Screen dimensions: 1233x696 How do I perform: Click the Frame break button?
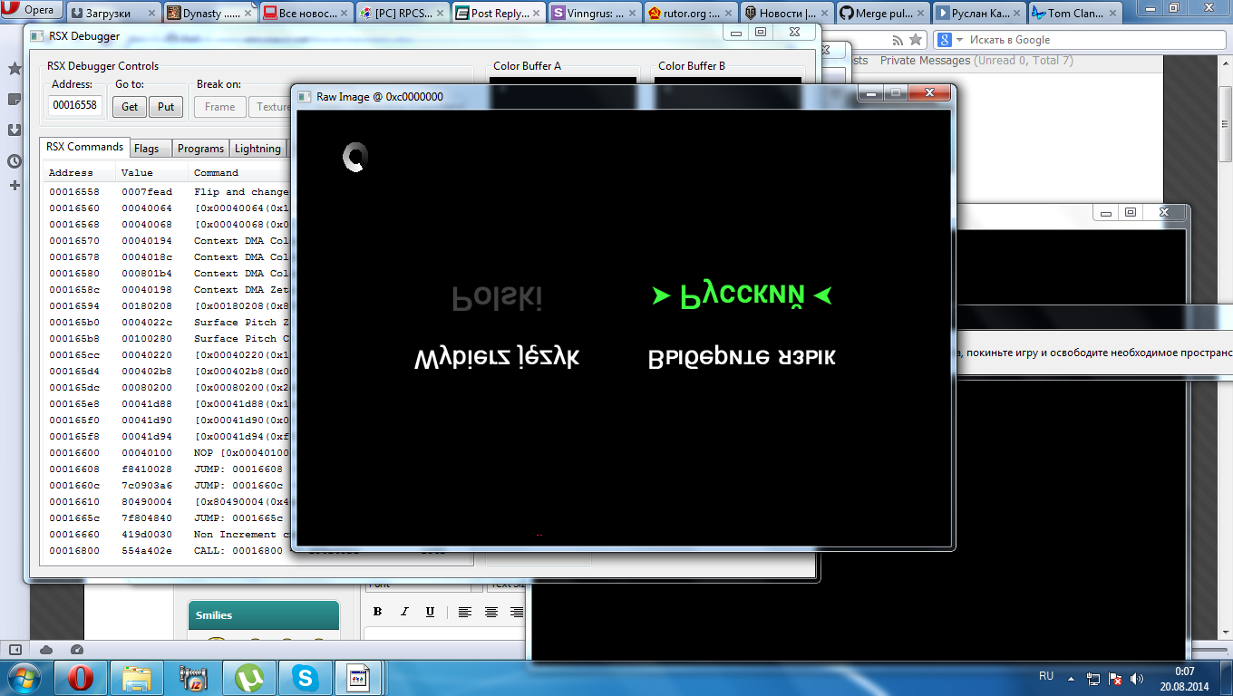(x=219, y=107)
